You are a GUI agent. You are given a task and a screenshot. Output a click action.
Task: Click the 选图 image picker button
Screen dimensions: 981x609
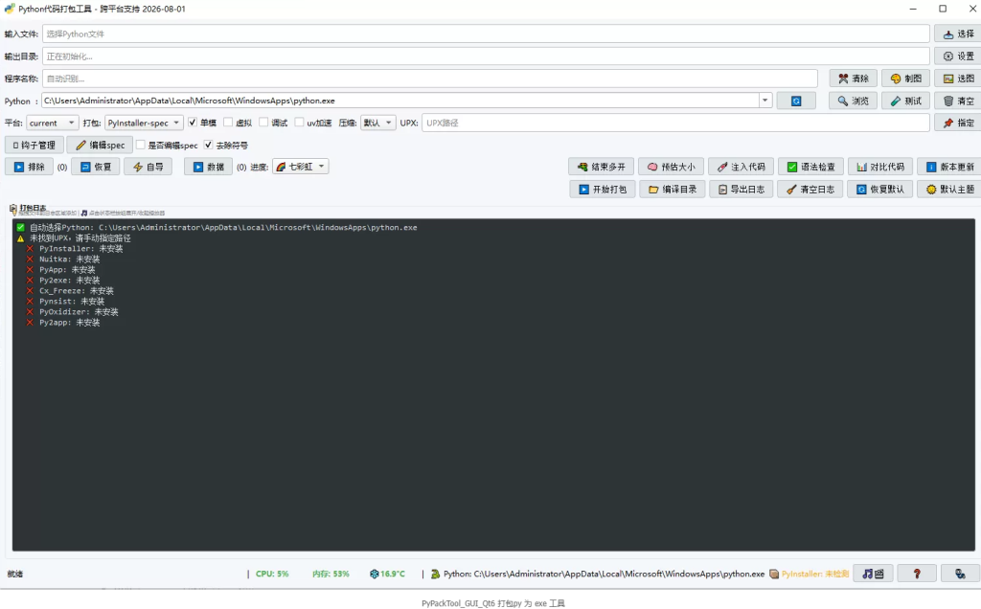(957, 79)
